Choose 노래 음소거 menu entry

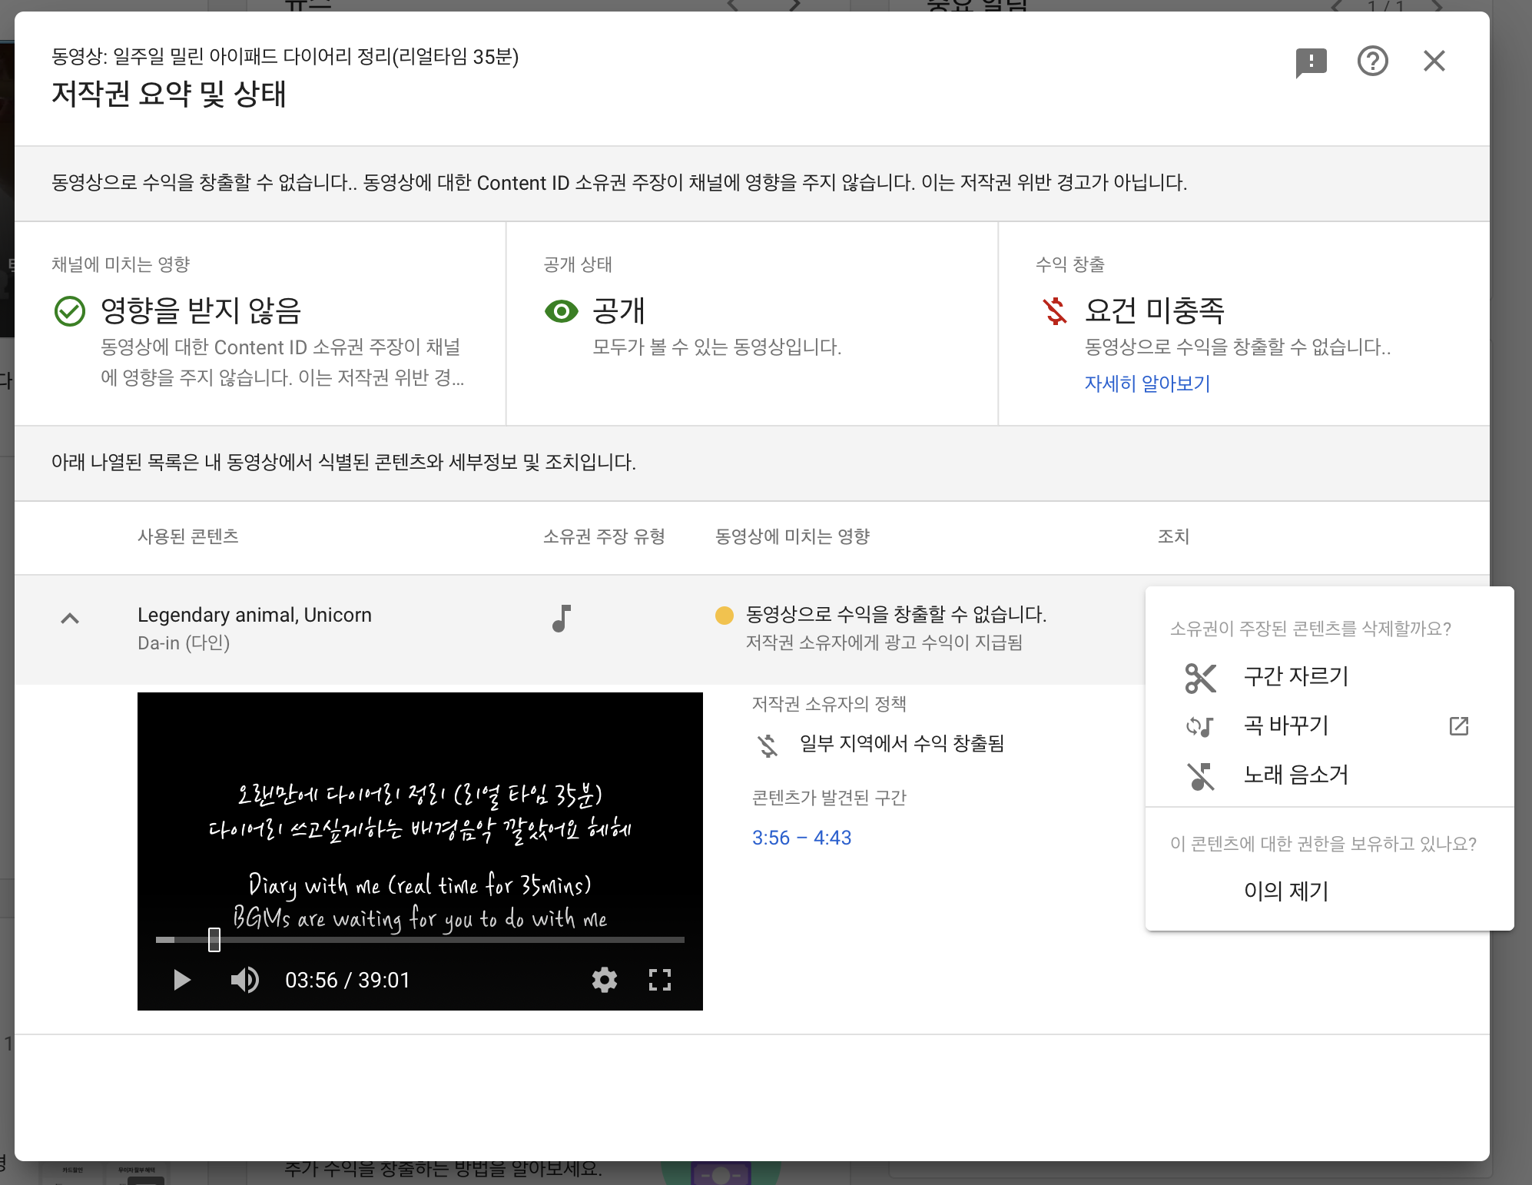pos(1296,775)
